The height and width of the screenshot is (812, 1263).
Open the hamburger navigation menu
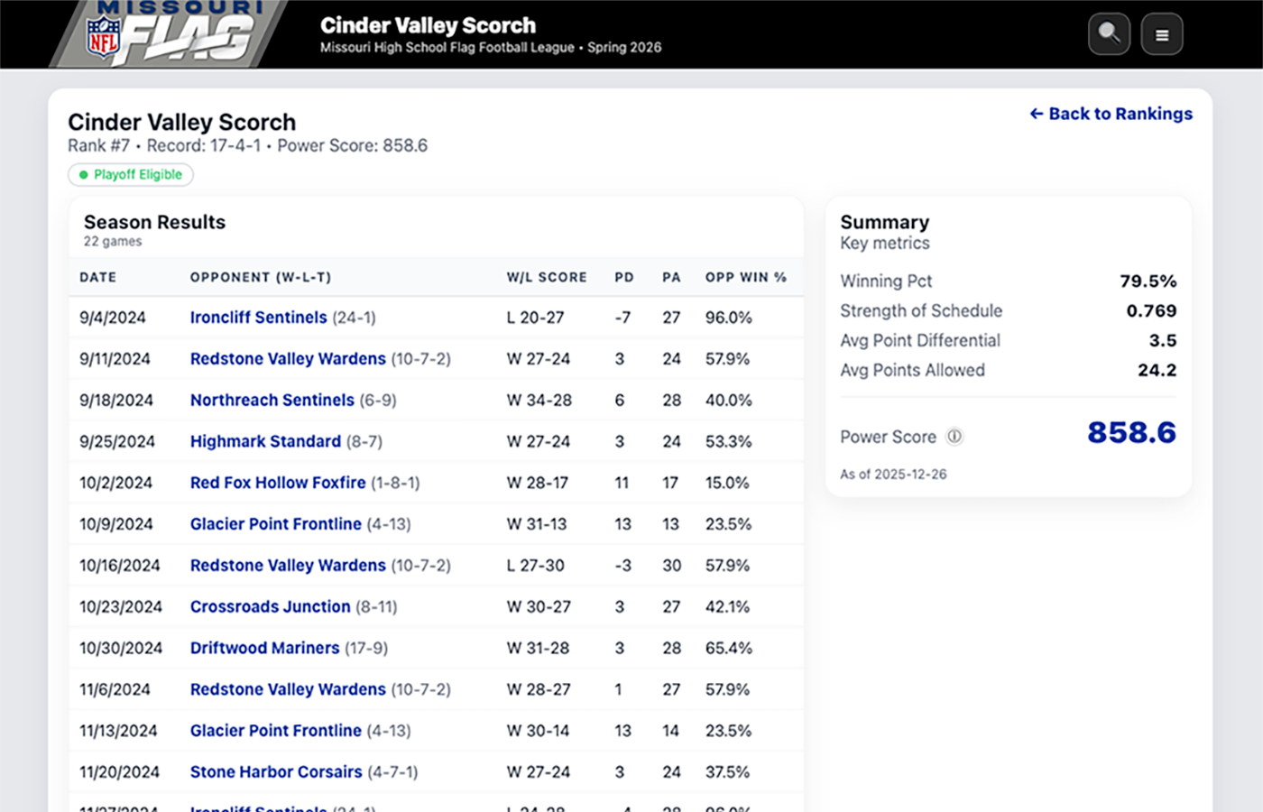(1162, 33)
